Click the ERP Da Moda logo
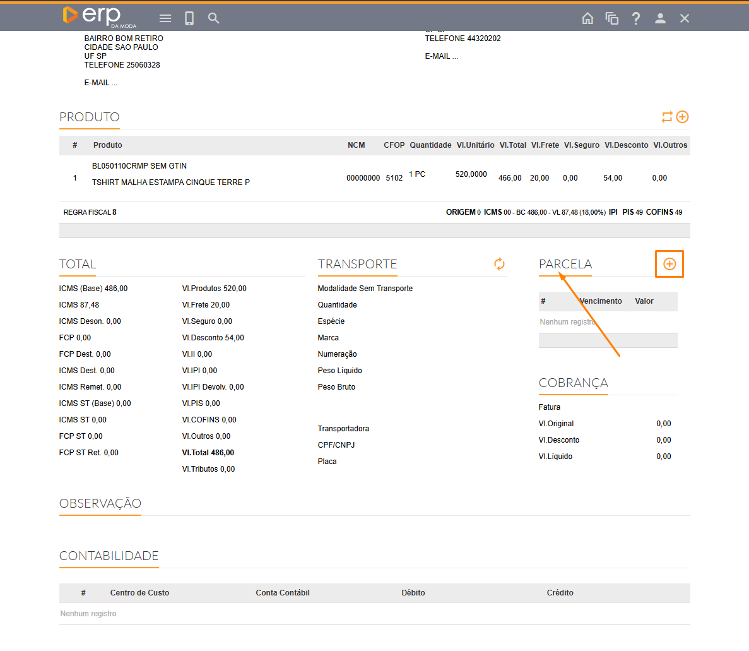 pos(98,17)
